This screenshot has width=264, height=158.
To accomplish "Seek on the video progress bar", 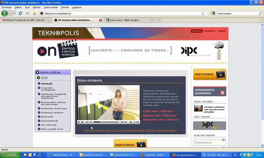I will coord(106,122).
